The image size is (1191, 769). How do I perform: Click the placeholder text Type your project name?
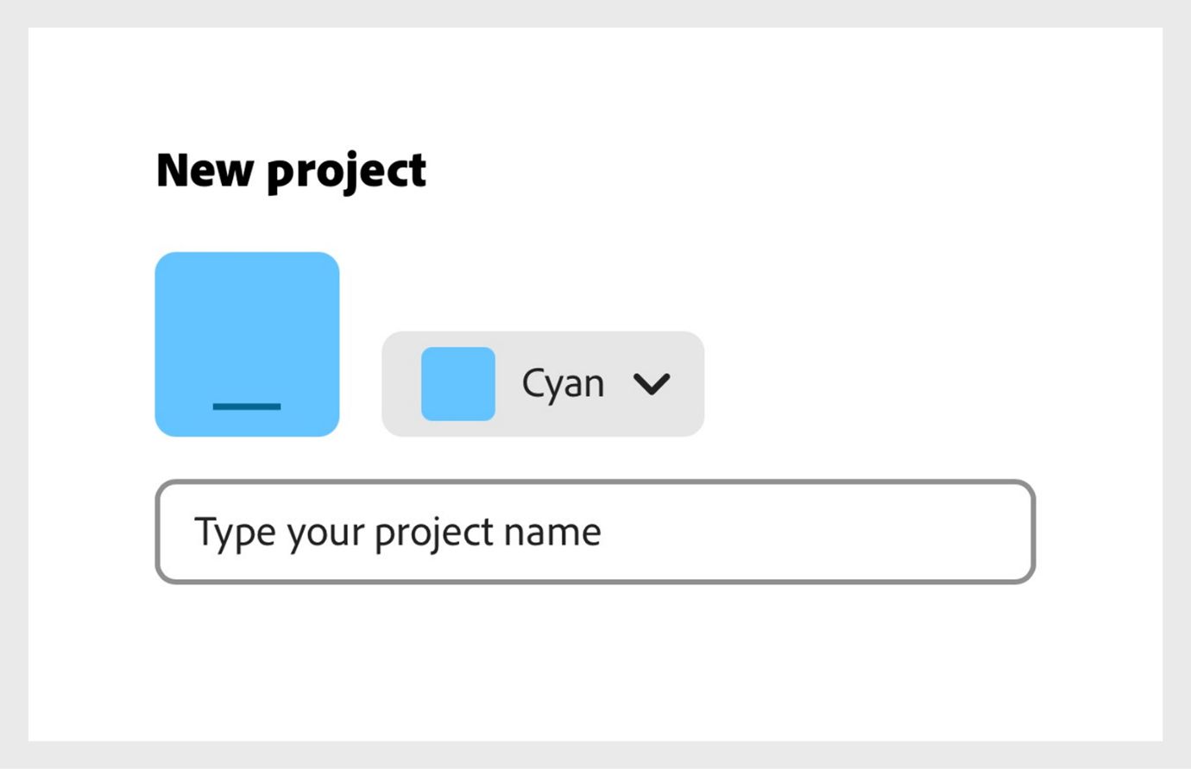tap(399, 532)
